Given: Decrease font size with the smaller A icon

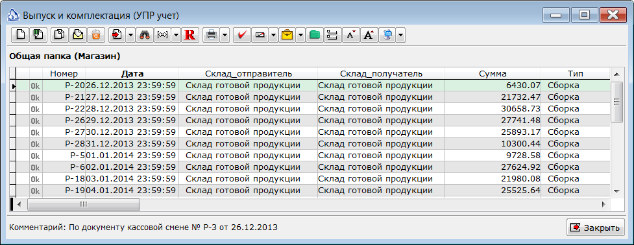Looking at the screenshot, I should (x=350, y=35).
